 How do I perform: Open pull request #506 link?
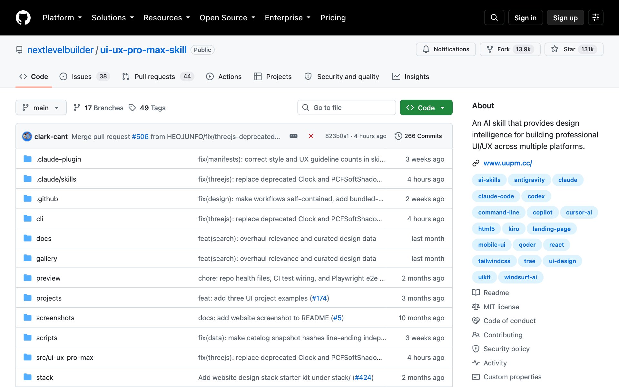point(140,136)
